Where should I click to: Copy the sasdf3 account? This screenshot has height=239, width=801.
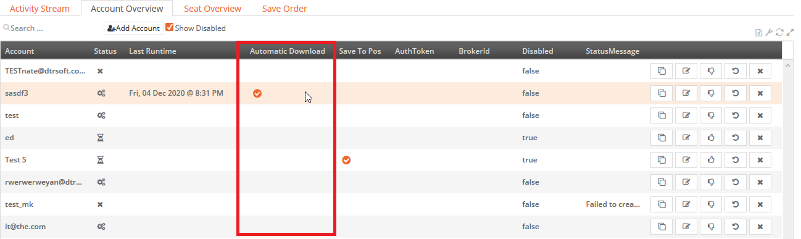click(662, 93)
